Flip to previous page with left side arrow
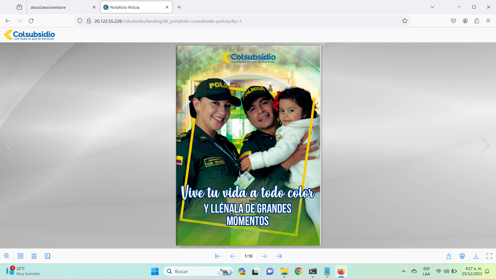This screenshot has width=496, height=279. point(10,145)
